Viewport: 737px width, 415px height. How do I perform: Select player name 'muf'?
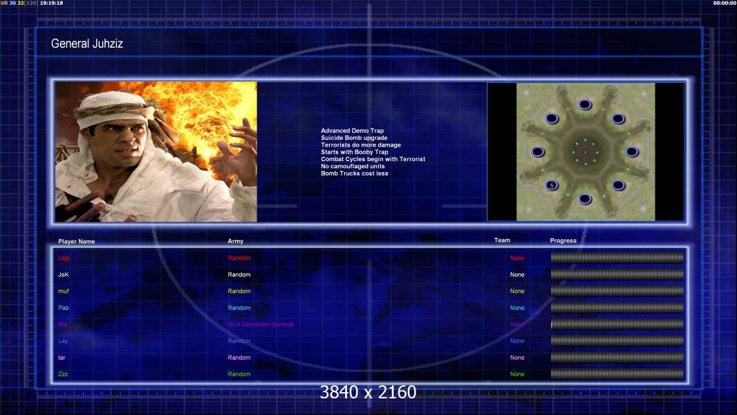pyautogui.click(x=64, y=291)
